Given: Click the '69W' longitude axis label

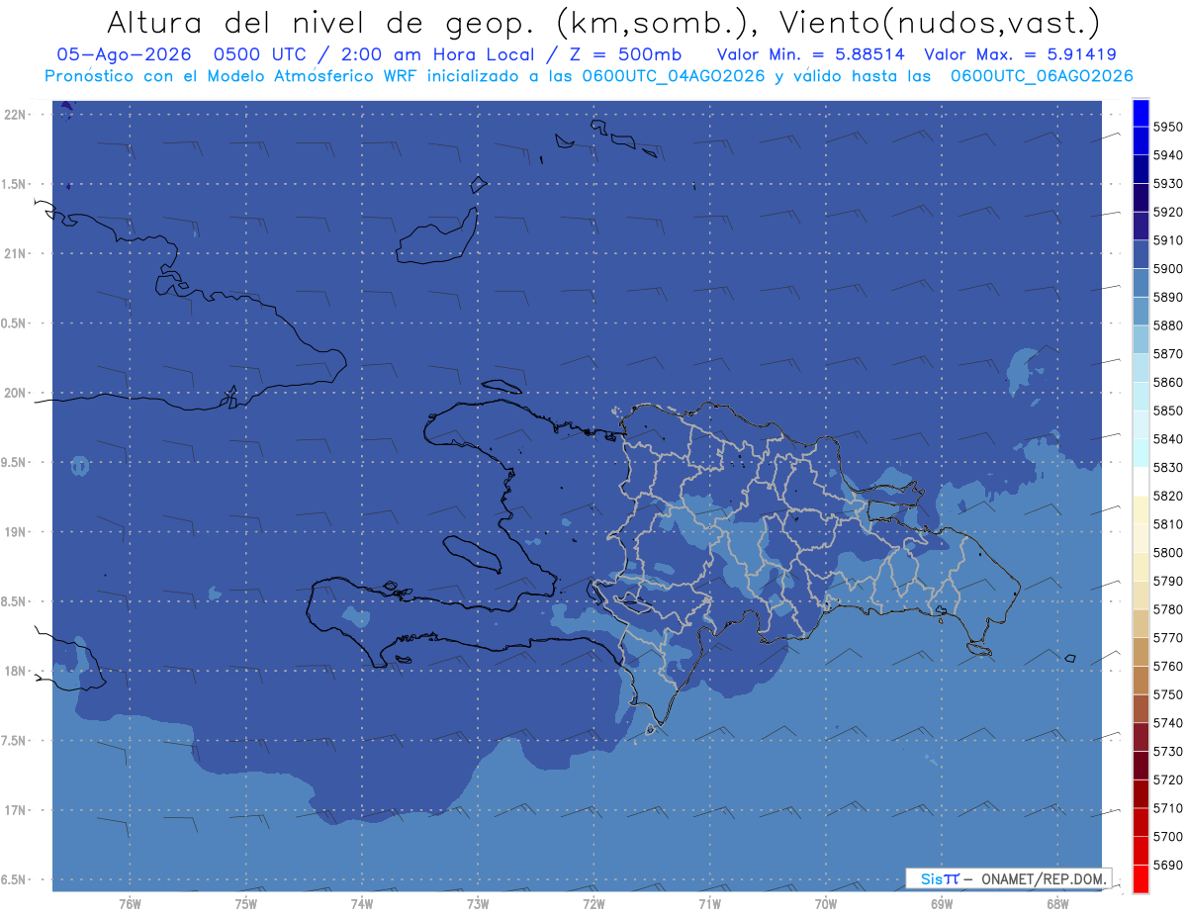Looking at the screenshot, I should point(942,903).
